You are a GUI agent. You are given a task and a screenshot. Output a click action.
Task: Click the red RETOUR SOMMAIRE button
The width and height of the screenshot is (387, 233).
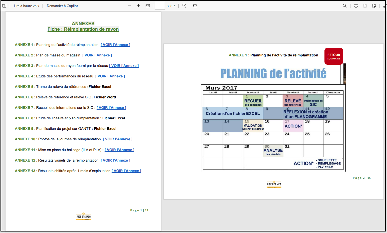334,56
